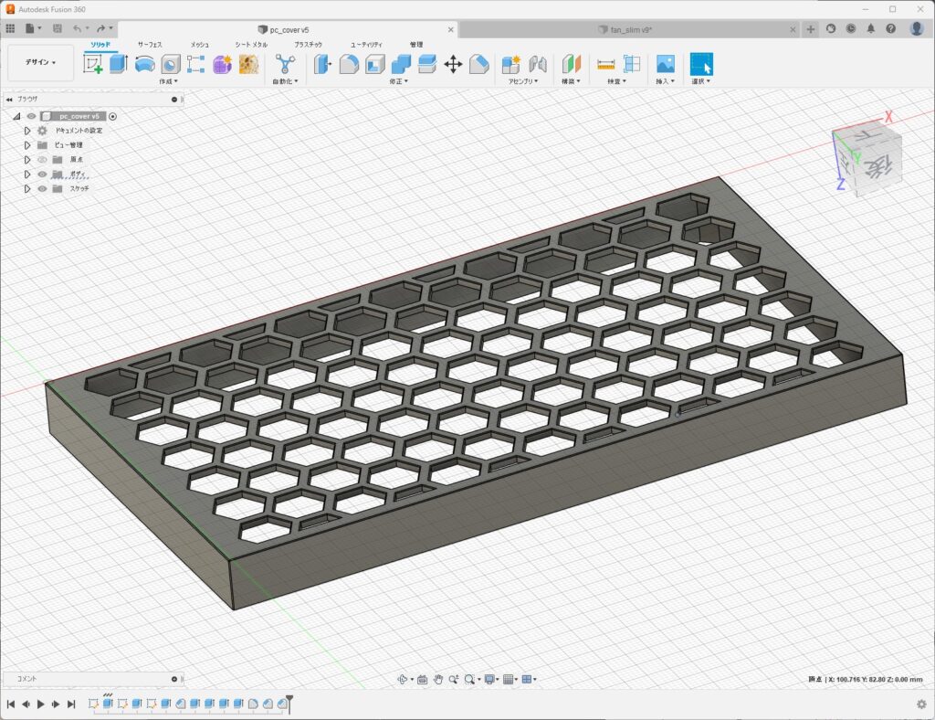Show the 原点 origin folder
The height and width of the screenshot is (720, 935).
tap(42, 159)
